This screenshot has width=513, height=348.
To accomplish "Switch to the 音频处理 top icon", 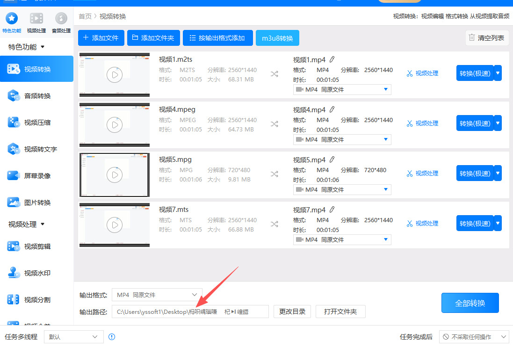I will tap(61, 22).
